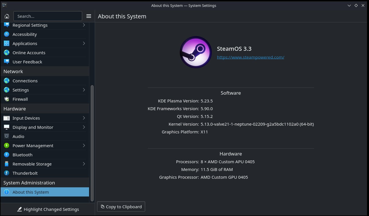Click the window menu icon in title bar
Viewport: 369px width, 216px height.
click(x=4, y=5)
